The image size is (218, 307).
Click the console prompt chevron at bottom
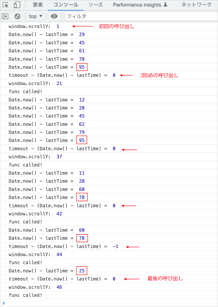click(4, 303)
